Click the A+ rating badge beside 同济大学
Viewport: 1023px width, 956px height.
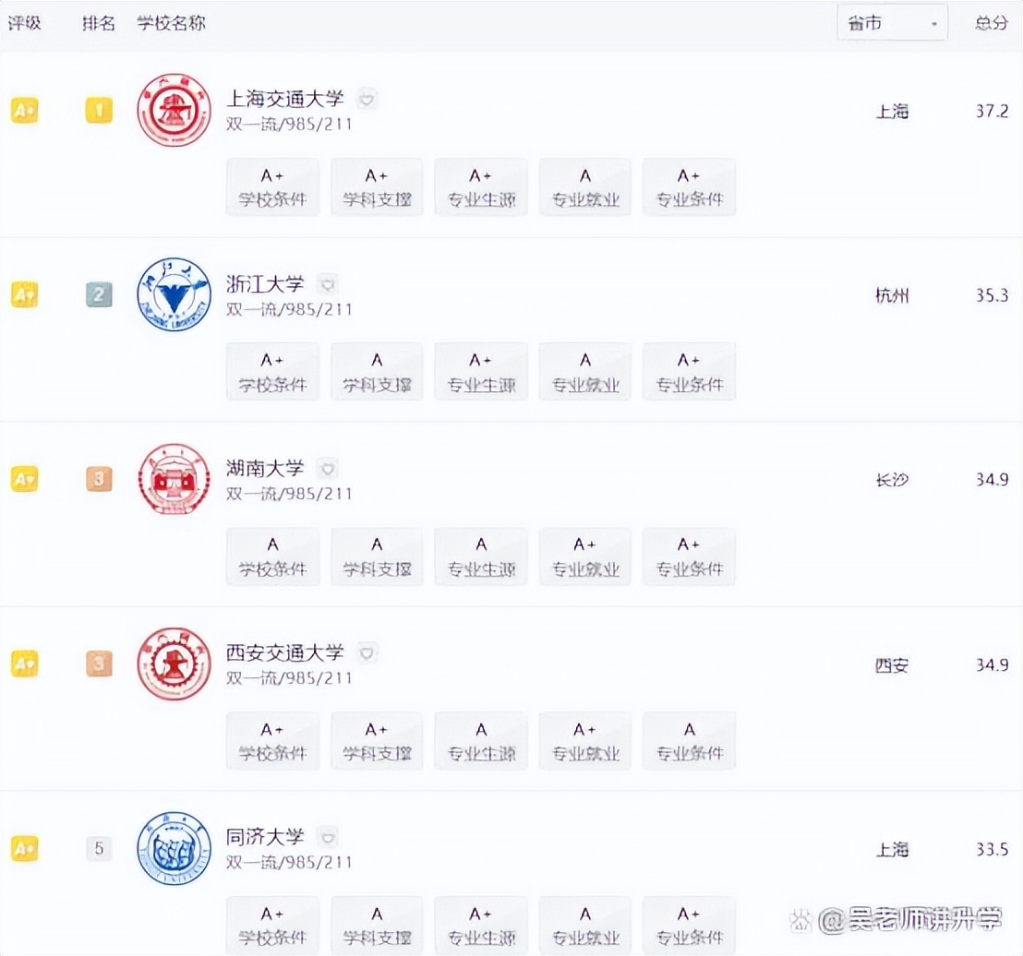click(x=24, y=848)
